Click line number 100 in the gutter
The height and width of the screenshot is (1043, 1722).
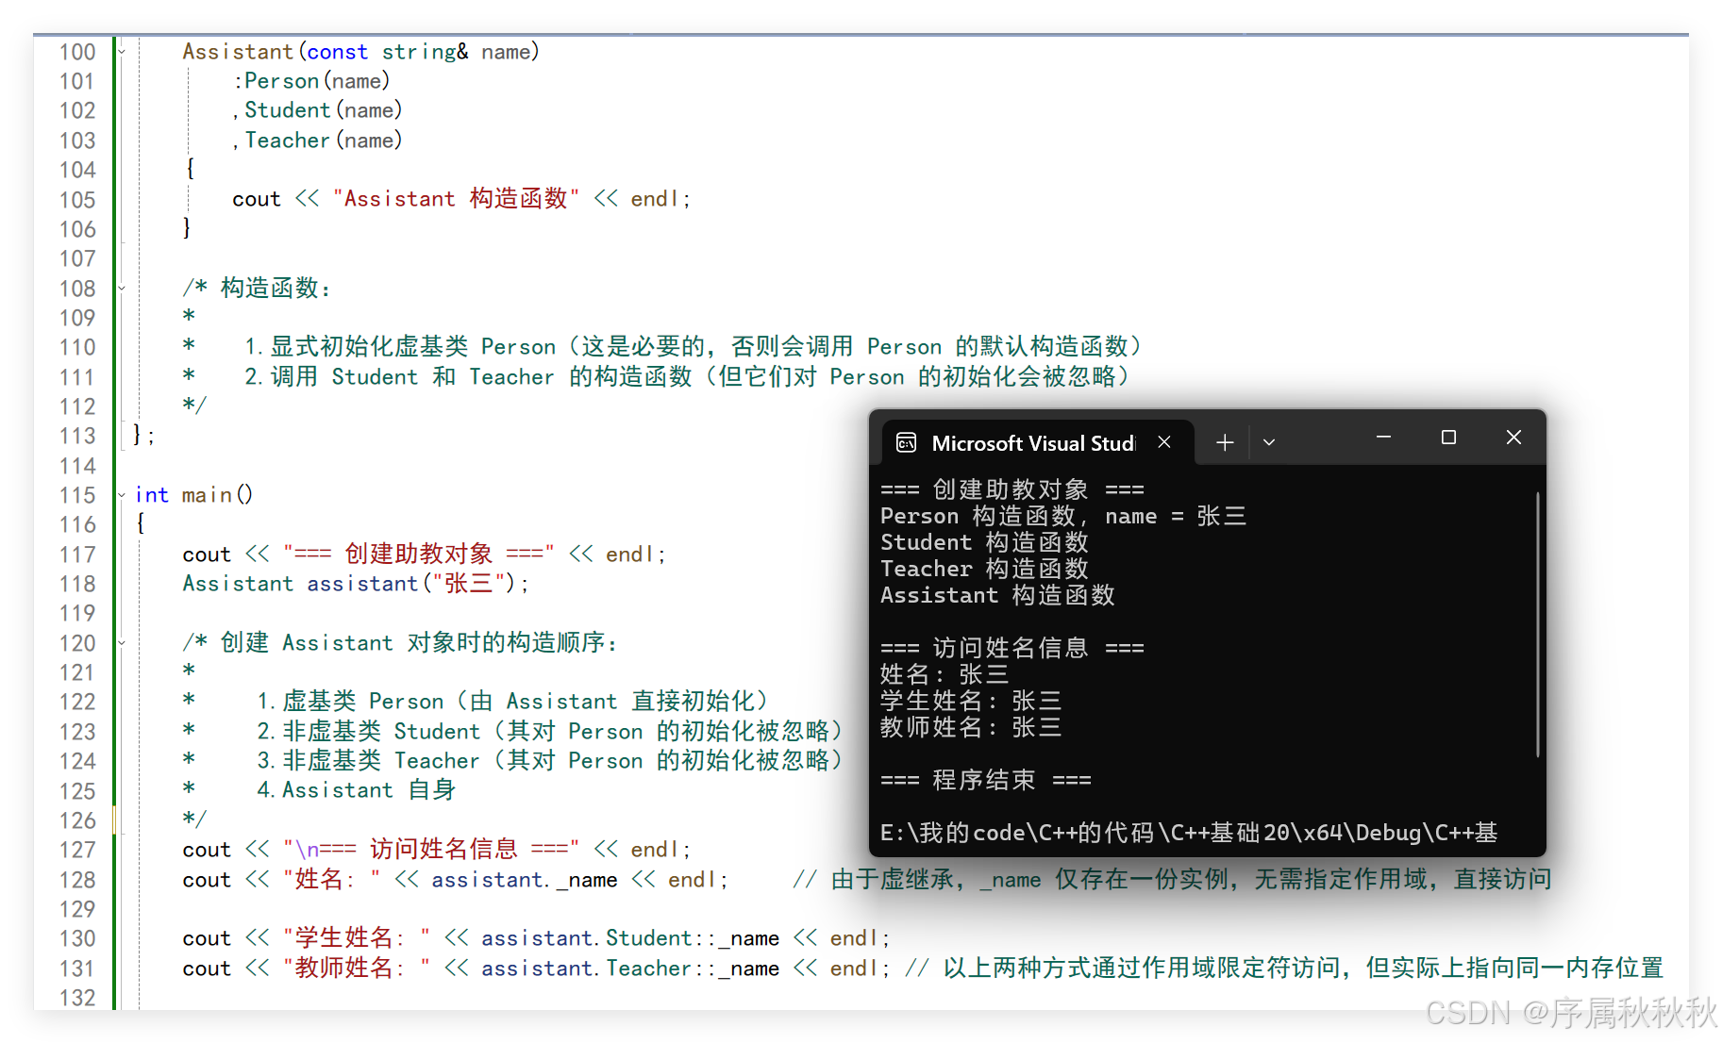[77, 52]
